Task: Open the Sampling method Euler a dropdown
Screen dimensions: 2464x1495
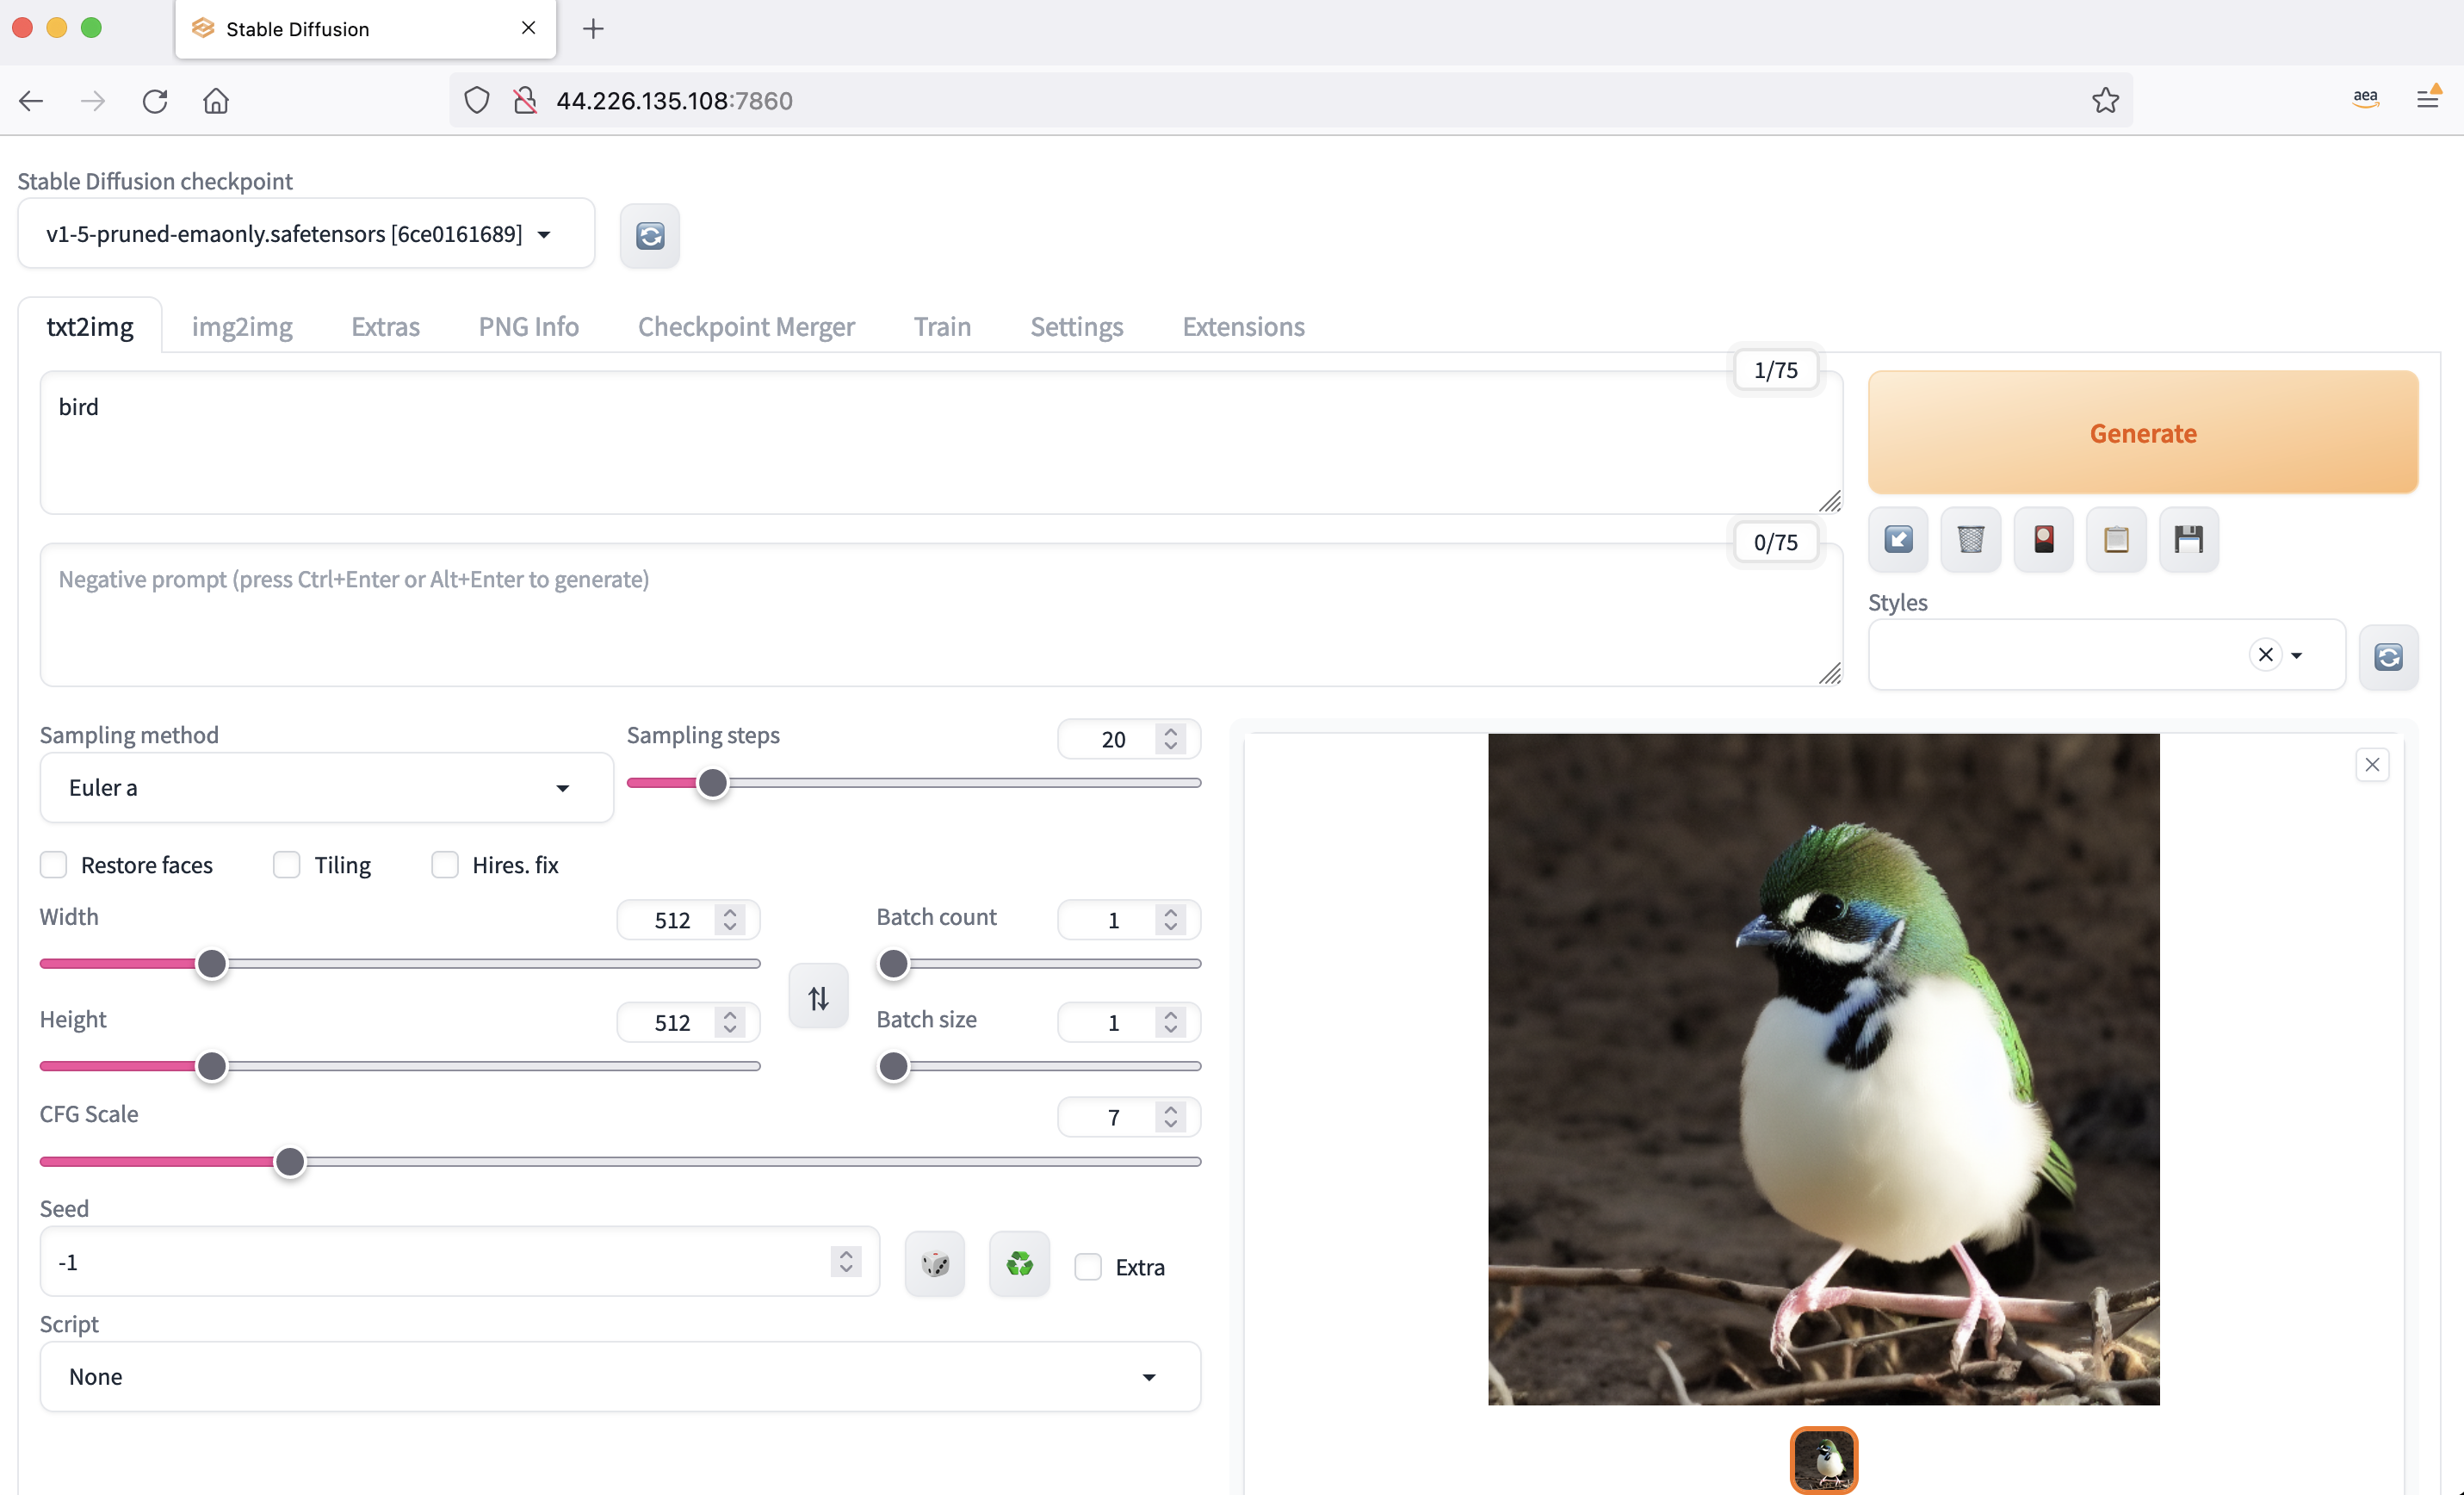Action: 325,788
